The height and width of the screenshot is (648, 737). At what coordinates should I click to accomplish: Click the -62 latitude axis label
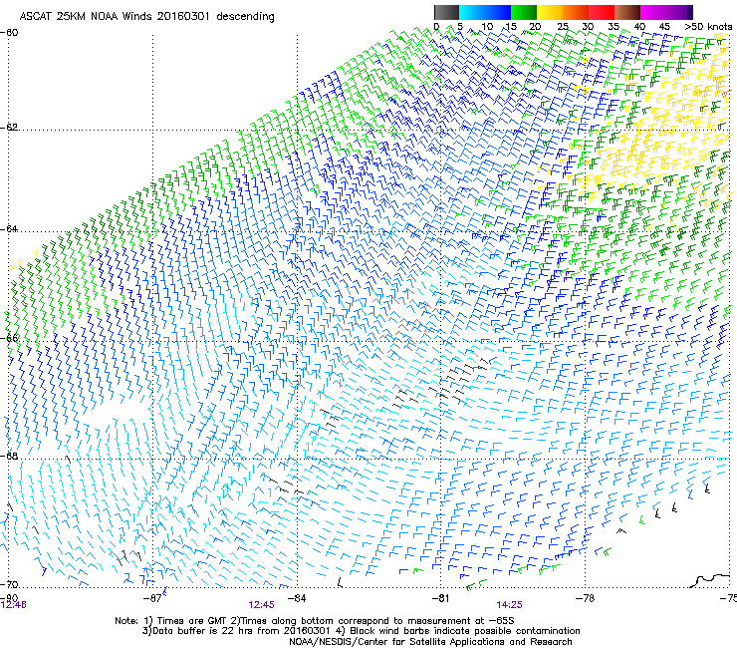tap(9, 128)
